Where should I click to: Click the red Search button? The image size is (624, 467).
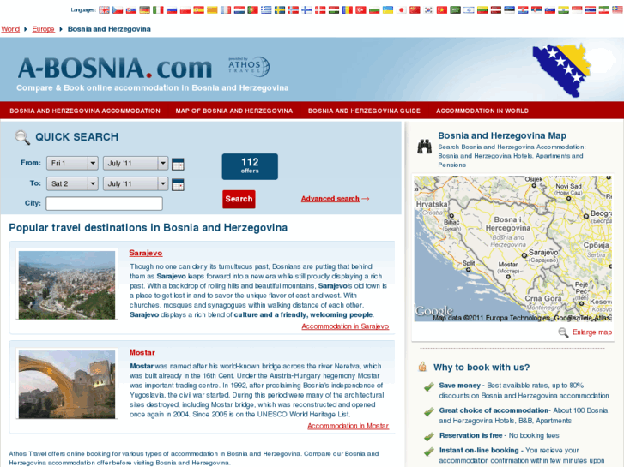click(239, 199)
